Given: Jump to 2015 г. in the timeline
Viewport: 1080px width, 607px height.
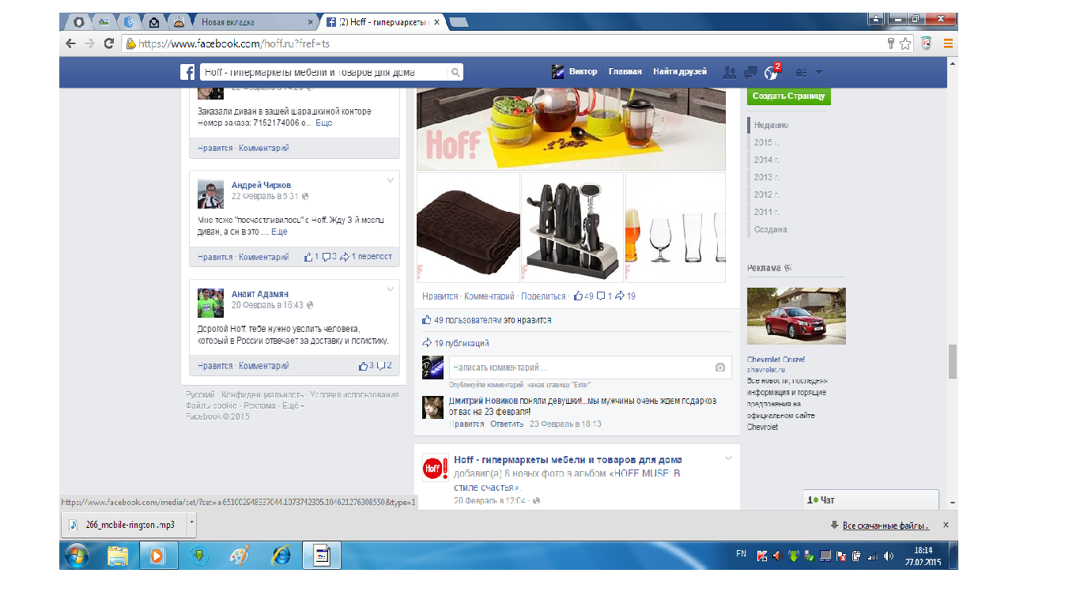Looking at the screenshot, I should [x=767, y=142].
